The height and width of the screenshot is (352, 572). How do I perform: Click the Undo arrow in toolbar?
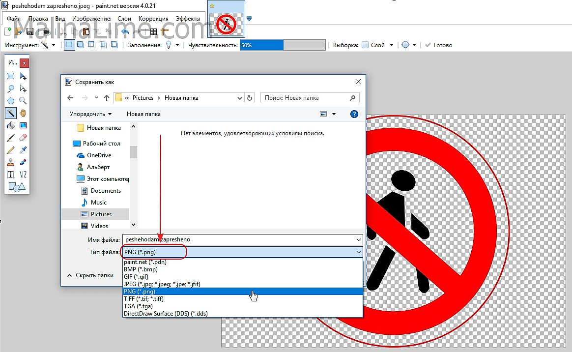tap(125, 32)
